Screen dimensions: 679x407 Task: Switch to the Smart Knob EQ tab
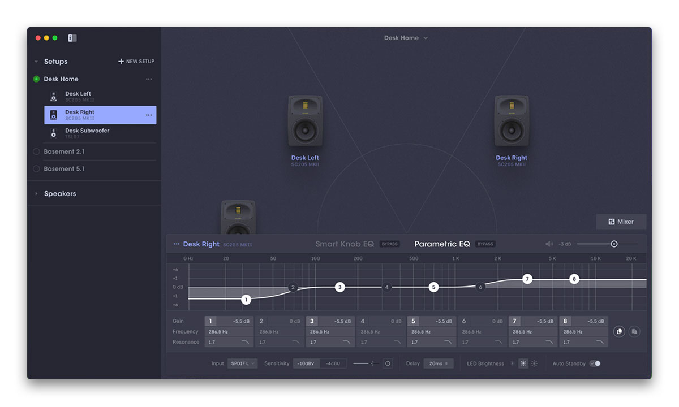tap(345, 244)
